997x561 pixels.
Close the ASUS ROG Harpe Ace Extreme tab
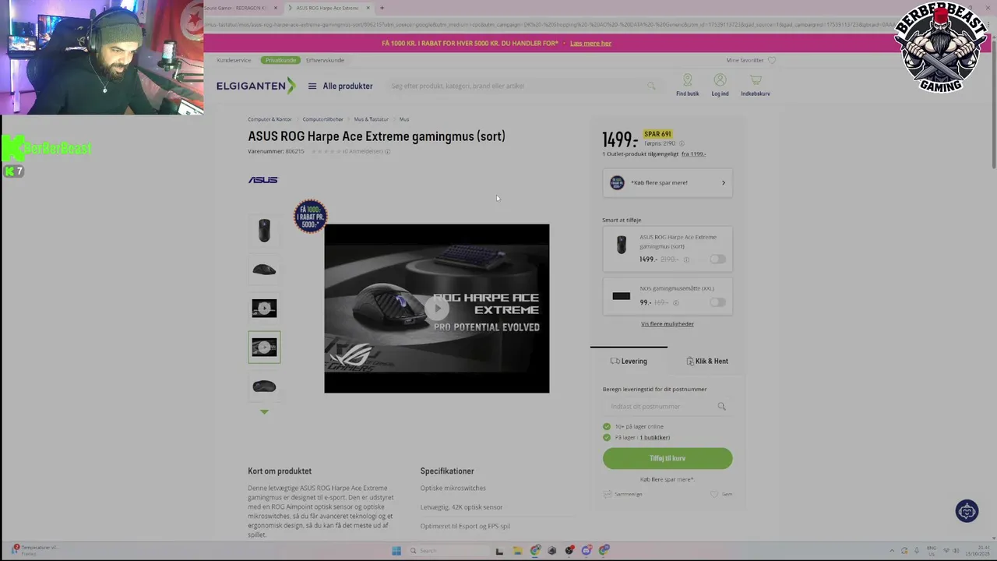point(368,8)
